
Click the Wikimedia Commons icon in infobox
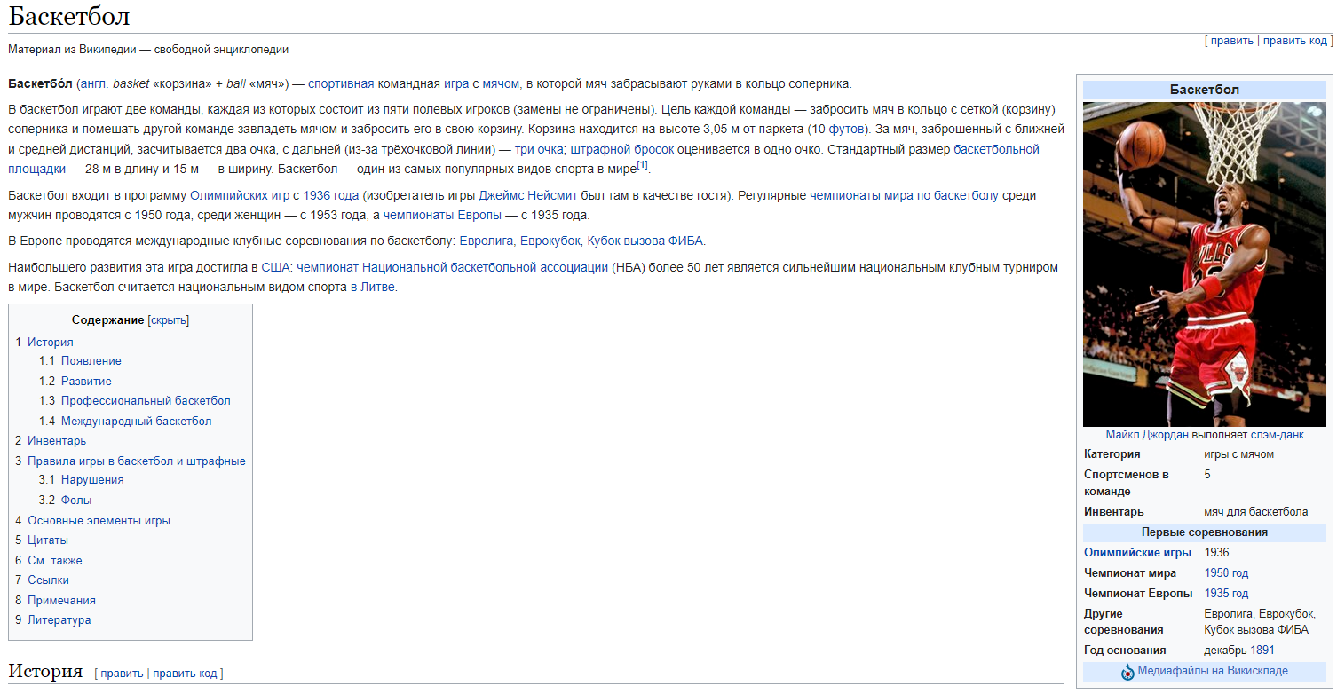pyautogui.click(x=1127, y=672)
